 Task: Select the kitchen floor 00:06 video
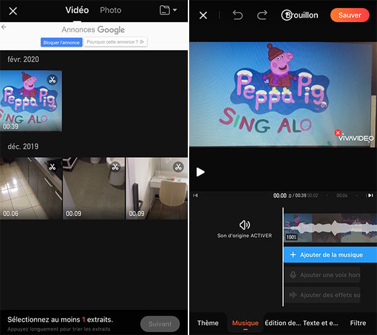[x=31, y=189]
